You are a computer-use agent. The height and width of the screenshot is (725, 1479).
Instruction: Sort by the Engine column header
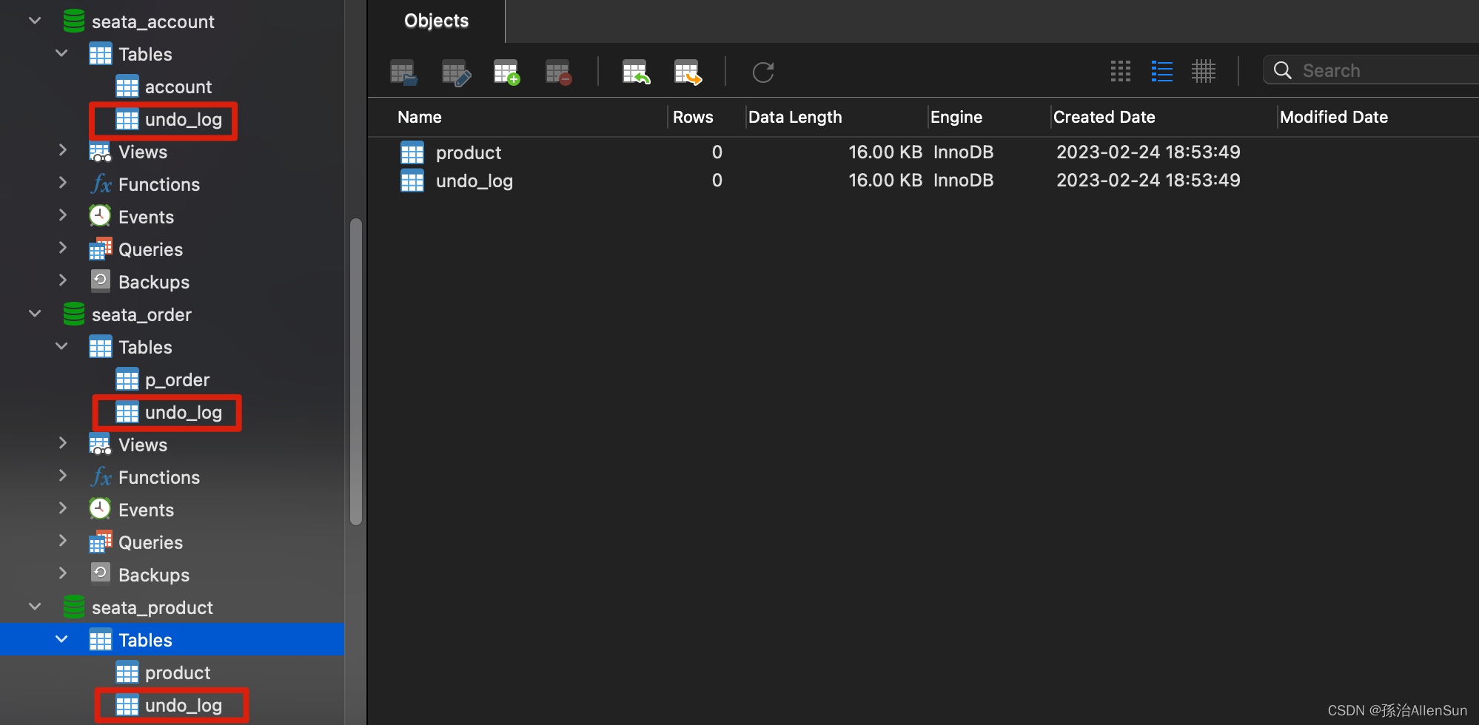click(x=956, y=117)
